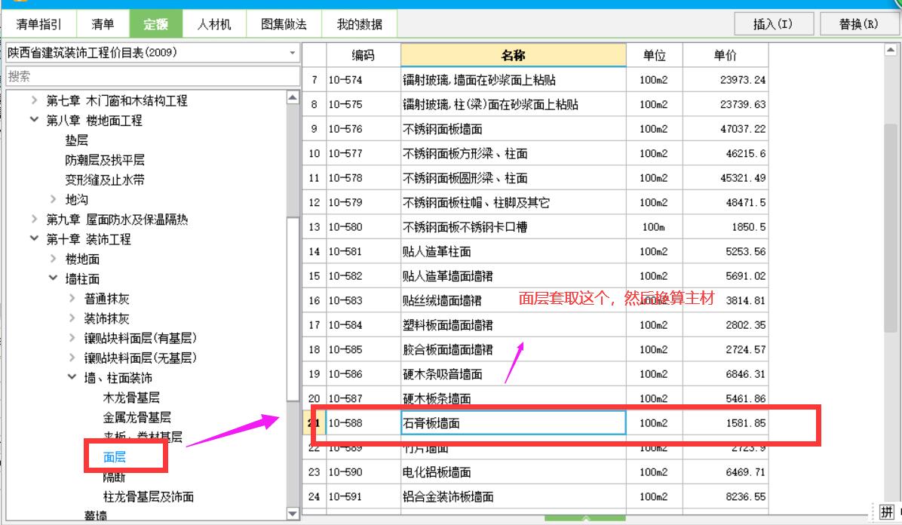This screenshot has height=525, width=902.
Task: Collapse the 墙柱面 tree node
Action: 53,278
